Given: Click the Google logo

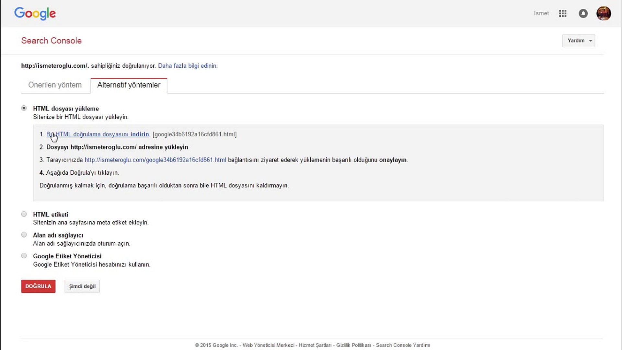Looking at the screenshot, I should pos(35,14).
